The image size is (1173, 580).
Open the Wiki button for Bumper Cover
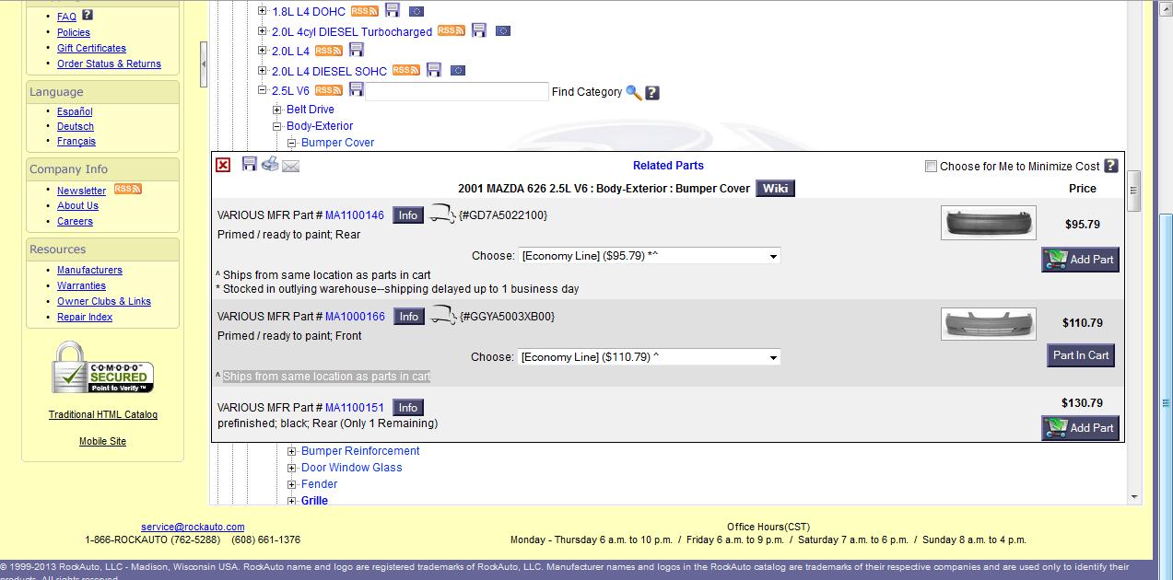click(x=775, y=189)
